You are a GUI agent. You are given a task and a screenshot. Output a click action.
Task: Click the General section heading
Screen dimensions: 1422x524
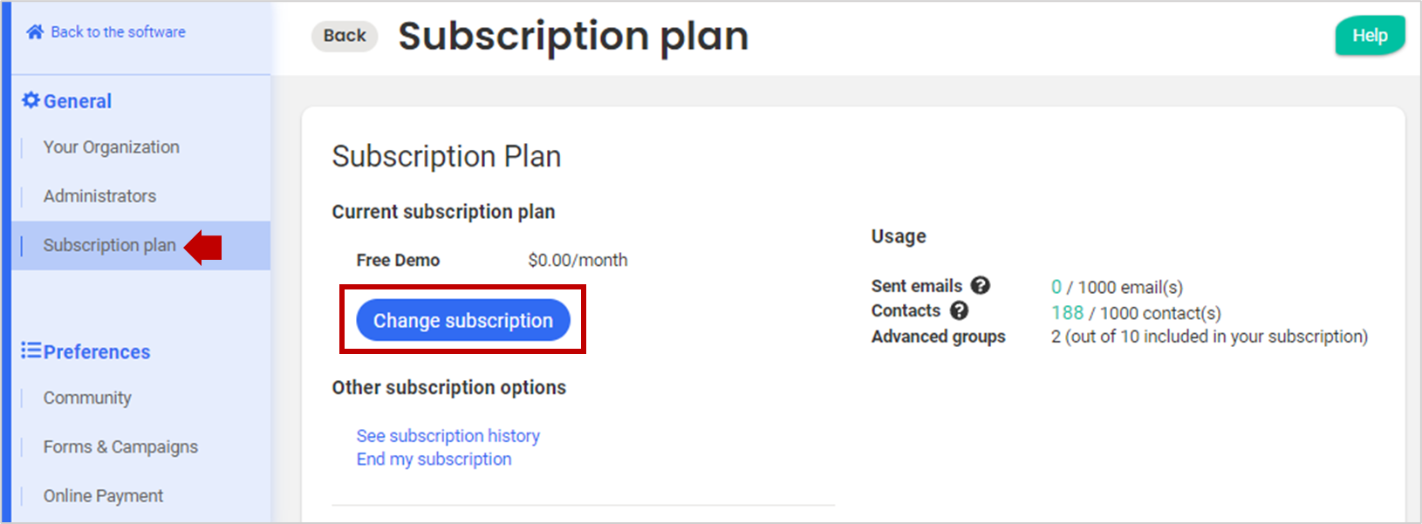tap(78, 101)
